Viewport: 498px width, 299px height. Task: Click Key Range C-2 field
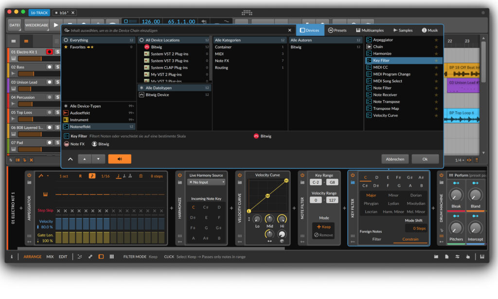click(x=316, y=182)
